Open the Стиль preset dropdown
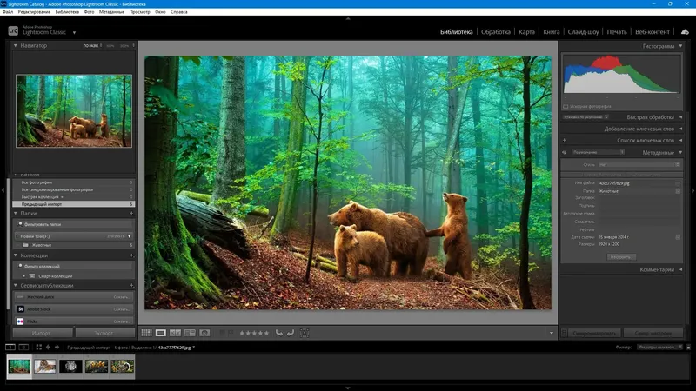The height and width of the screenshot is (391, 696). point(639,164)
